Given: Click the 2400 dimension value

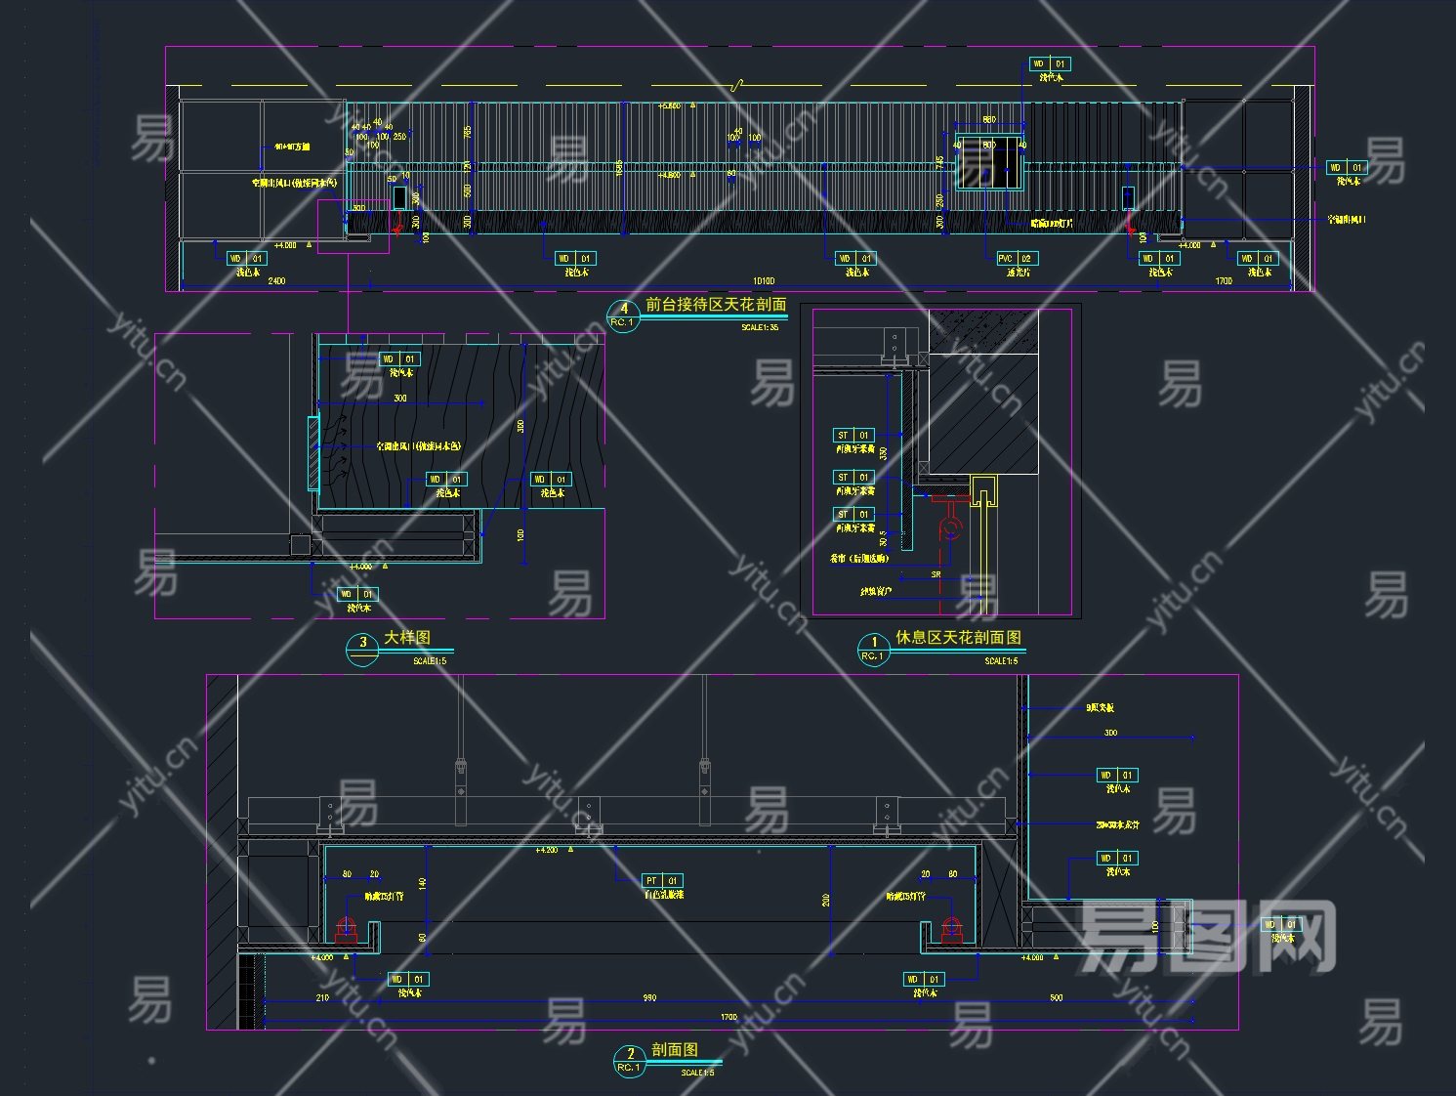Looking at the screenshot, I should coord(276,281).
